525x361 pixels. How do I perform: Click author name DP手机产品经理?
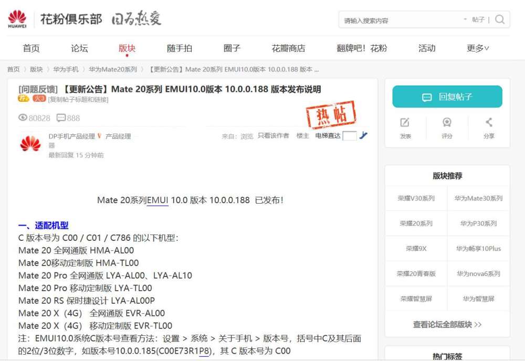click(x=71, y=136)
